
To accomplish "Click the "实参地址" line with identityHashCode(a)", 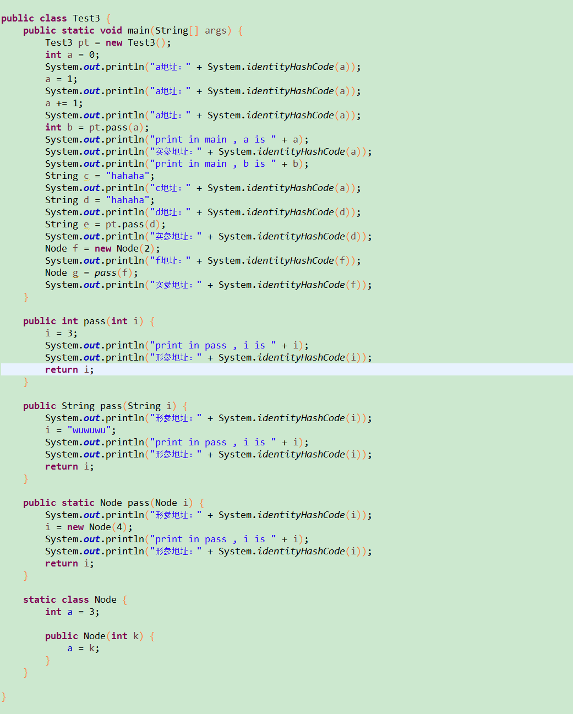I will 209,151.
